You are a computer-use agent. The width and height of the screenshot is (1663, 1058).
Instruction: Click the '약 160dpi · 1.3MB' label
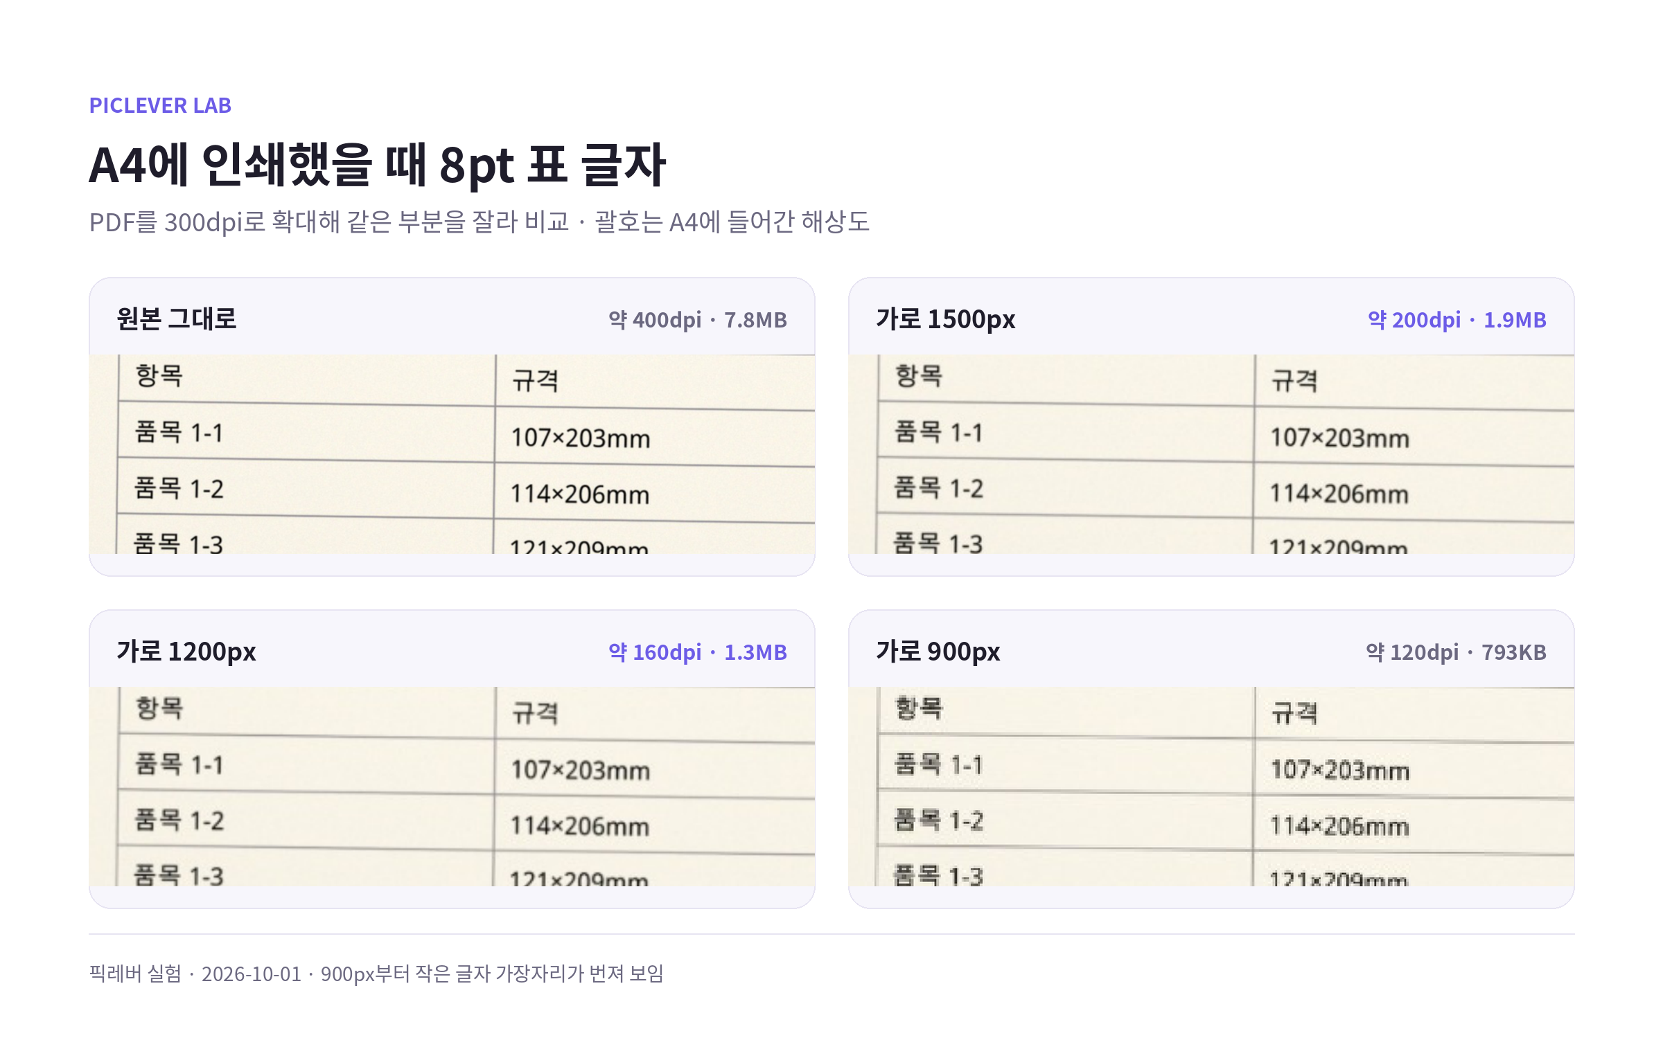698,652
